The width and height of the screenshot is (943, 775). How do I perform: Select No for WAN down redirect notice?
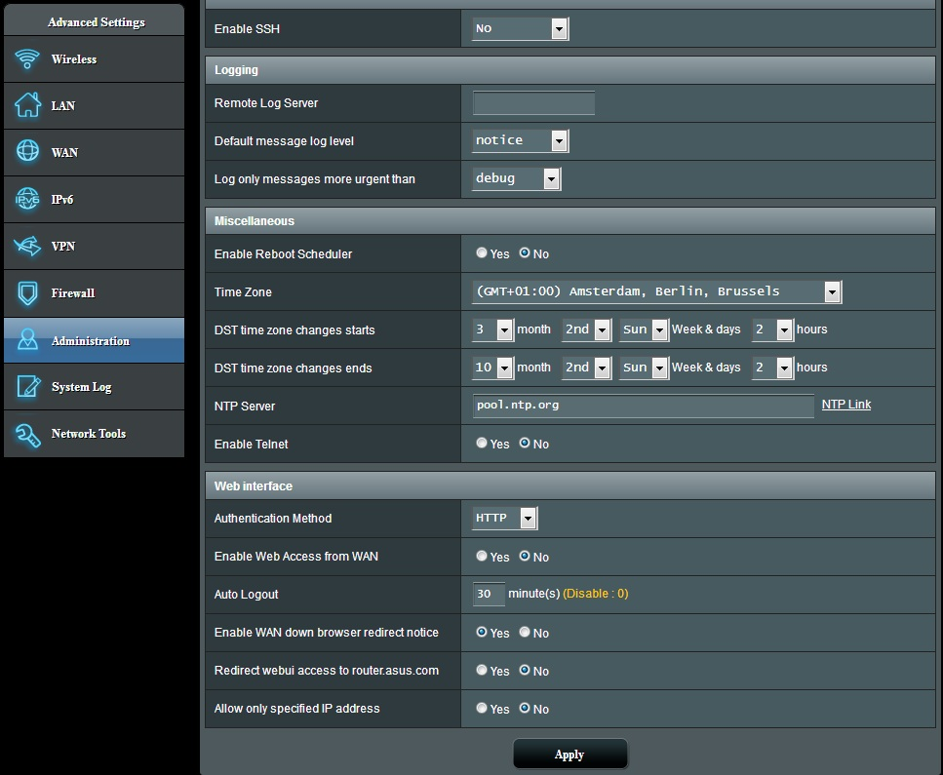tap(525, 633)
